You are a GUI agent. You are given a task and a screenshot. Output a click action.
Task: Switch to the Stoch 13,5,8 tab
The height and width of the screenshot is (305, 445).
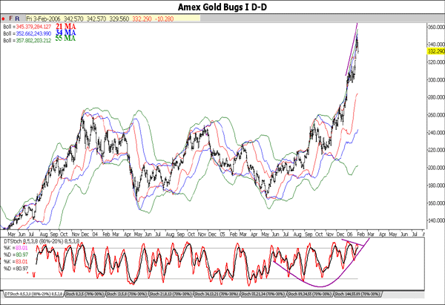(127, 294)
